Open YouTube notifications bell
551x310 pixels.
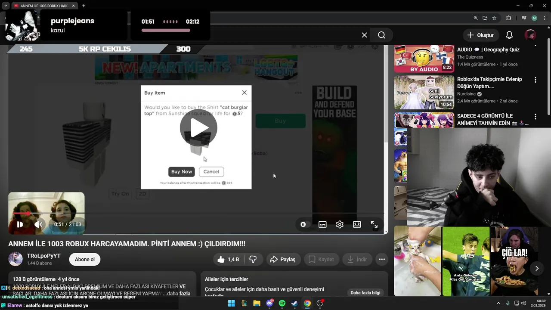[509, 35]
